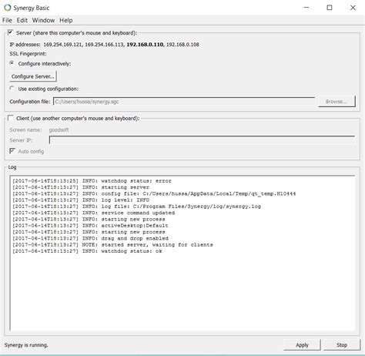Open the Edit menu
The image size is (365, 356).
[x=22, y=20]
